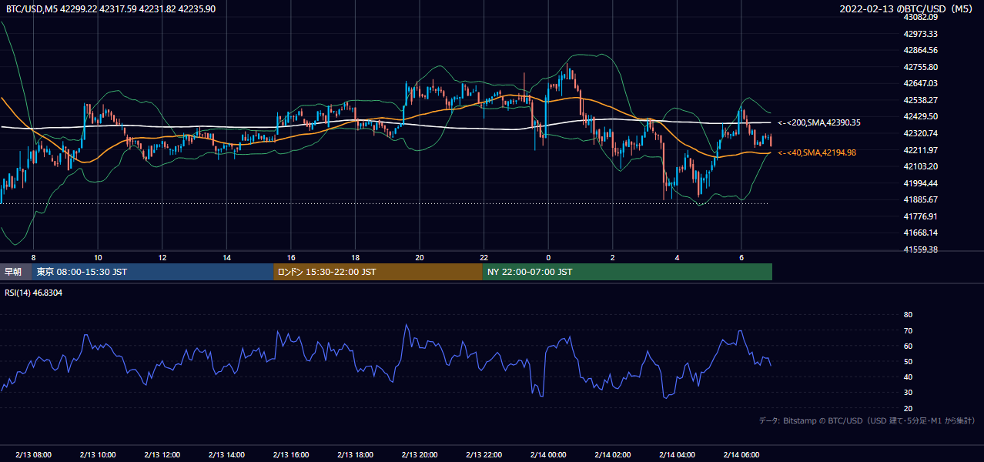Screen dimensions: 984x462
Task: Click price axis value 42103.20
Action: (920, 166)
